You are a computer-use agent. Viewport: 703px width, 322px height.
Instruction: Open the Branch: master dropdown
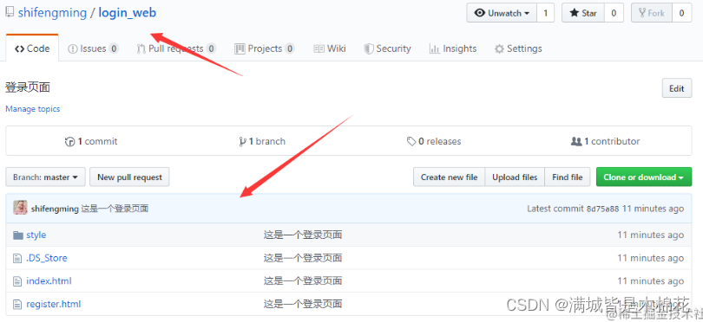pyautogui.click(x=45, y=177)
